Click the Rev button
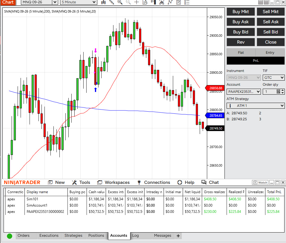The width and height of the screenshot is (286, 243). 241,42
